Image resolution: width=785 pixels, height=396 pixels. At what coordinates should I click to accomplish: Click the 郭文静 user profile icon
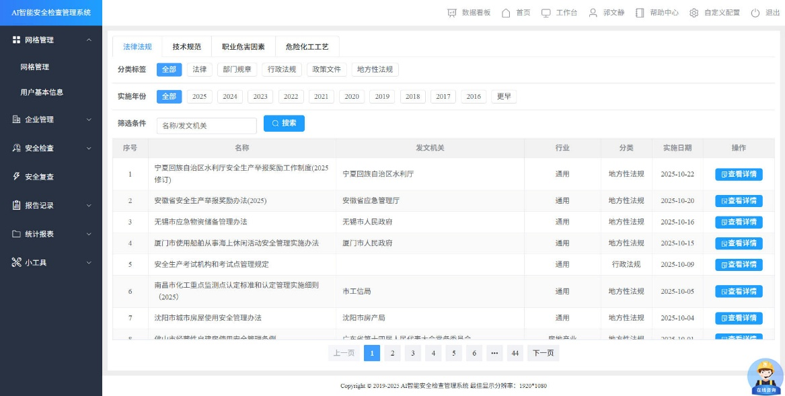coord(593,13)
